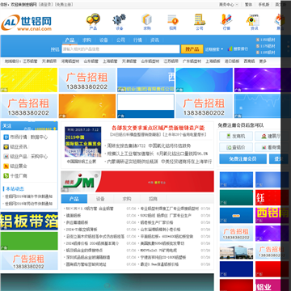Click 采购中心 link in sidebar
The height and width of the screenshot is (291, 291).
pos(39,157)
